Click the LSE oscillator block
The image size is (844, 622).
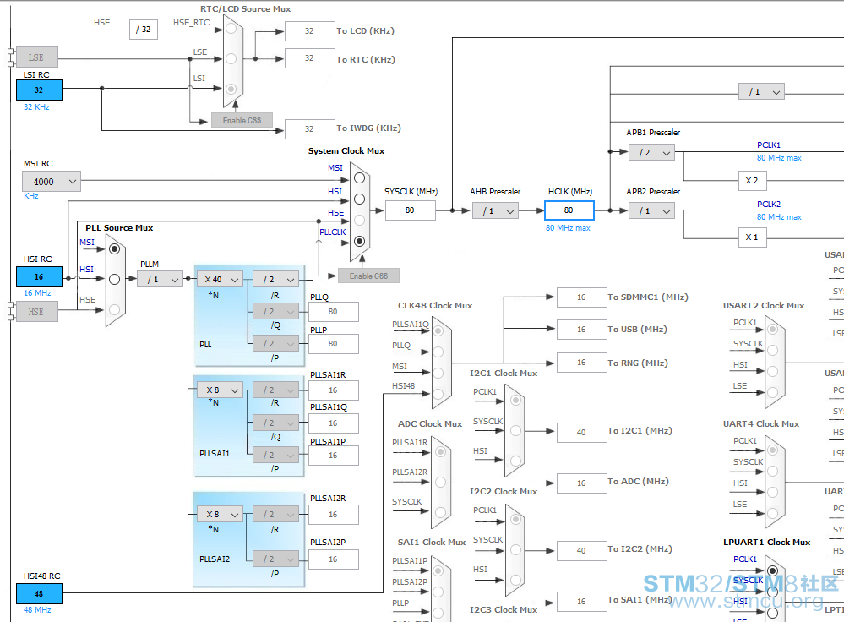36,57
